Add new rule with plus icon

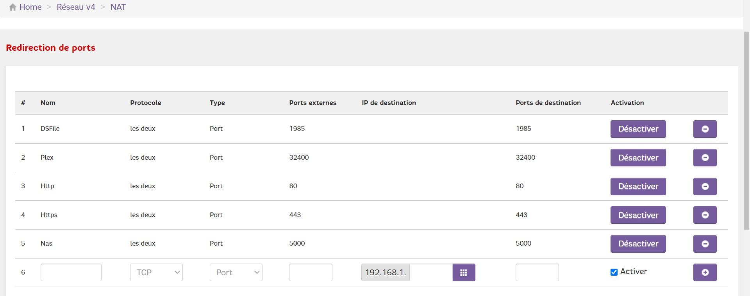point(705,272)
